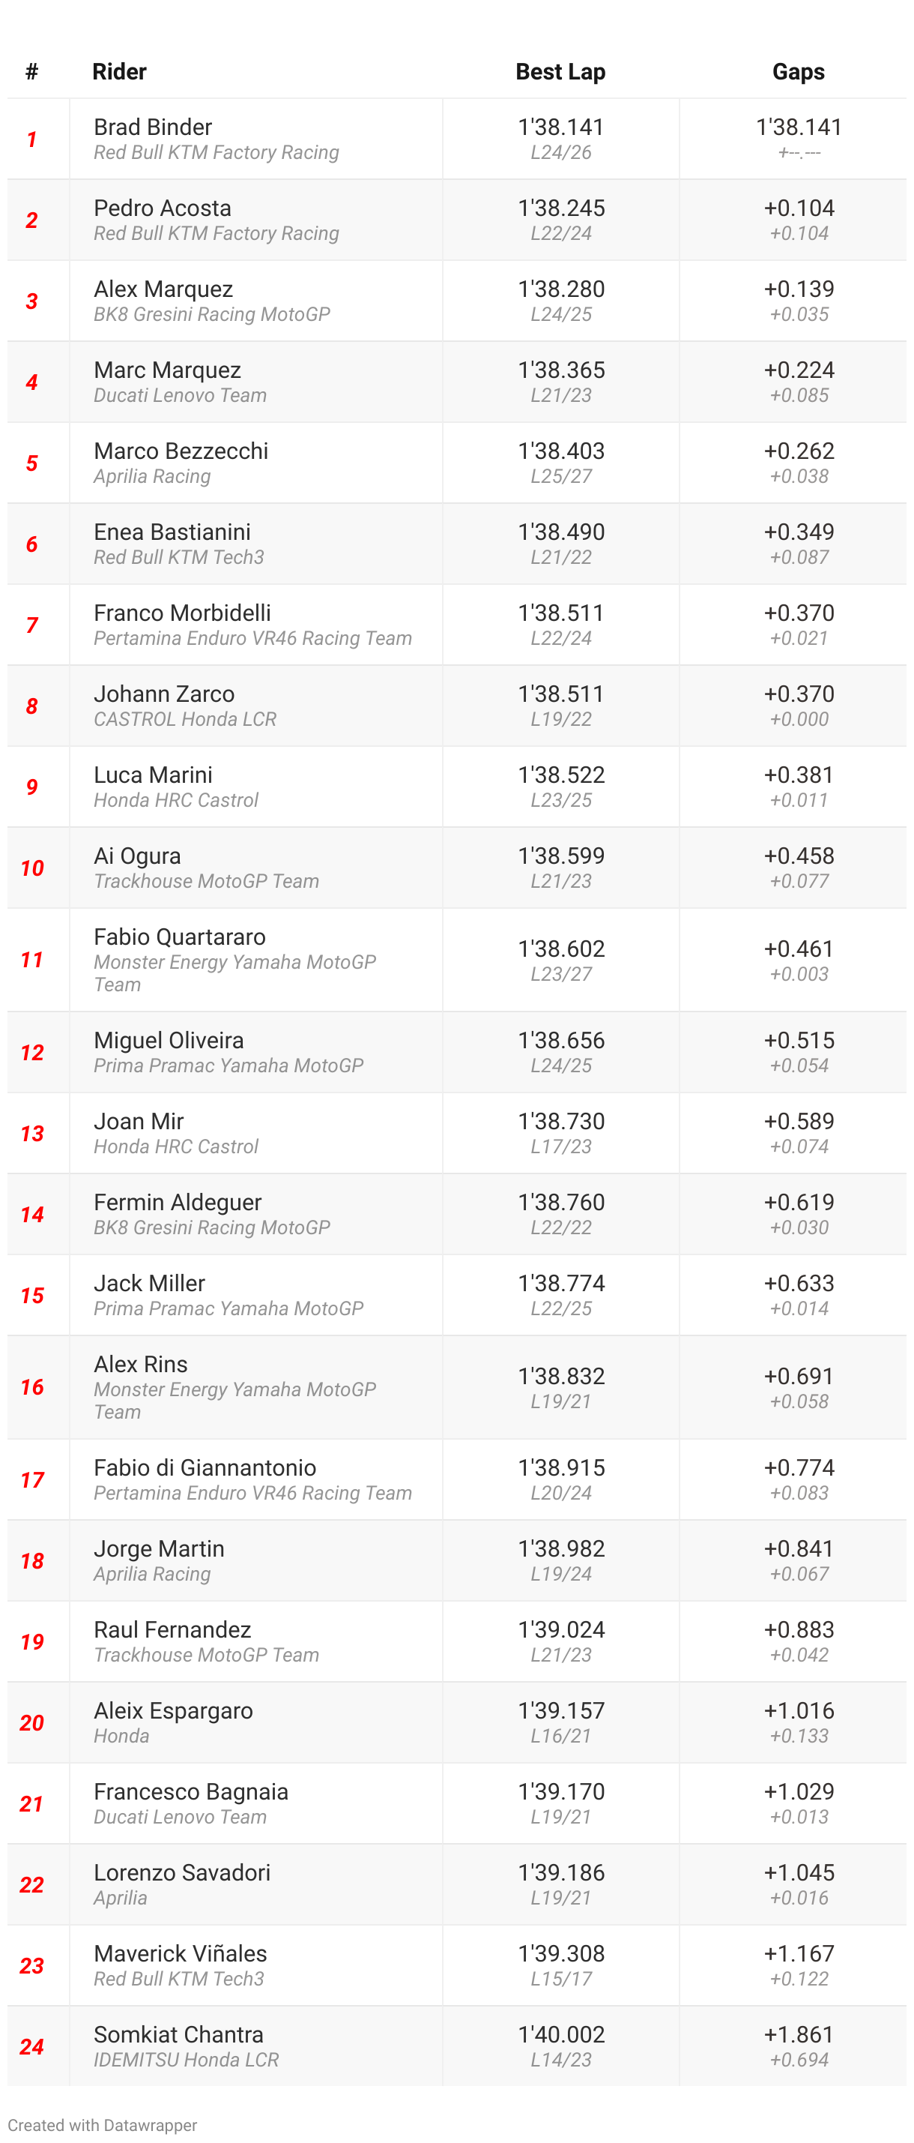Select Somkiat Chantra gap +1.861
The height and width of the screenshot is (2143, 914).
799,2034
